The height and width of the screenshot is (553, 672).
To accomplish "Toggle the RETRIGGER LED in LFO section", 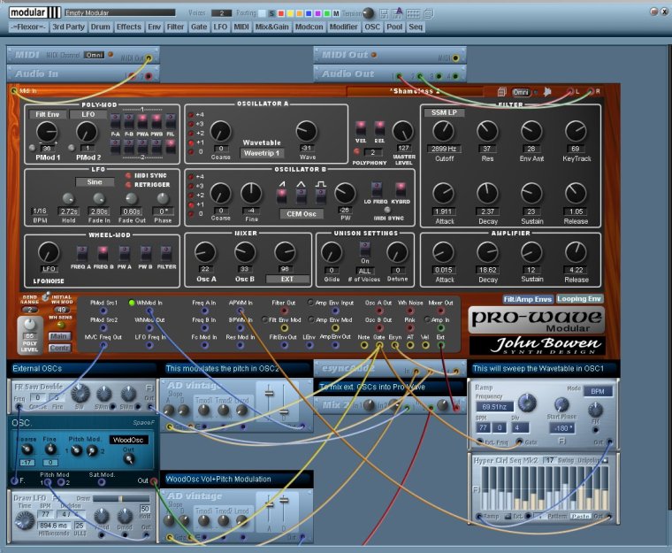I will (x=128, y=184).
